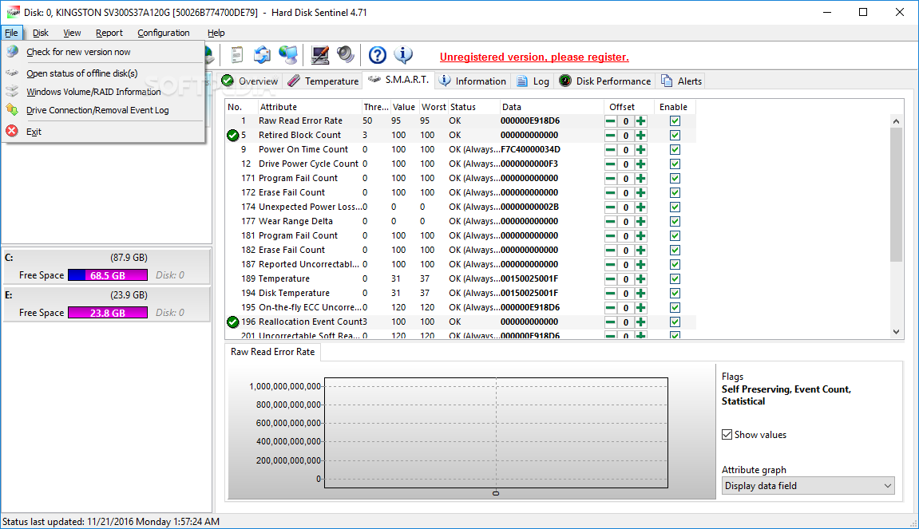Screen dimensions: 919x529
Task: Increase offset for Power On Time Count
Action: (x=640, y=150)
